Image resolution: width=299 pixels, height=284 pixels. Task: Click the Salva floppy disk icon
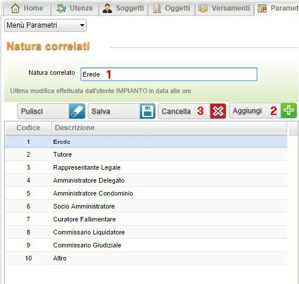tap(147, 111)
